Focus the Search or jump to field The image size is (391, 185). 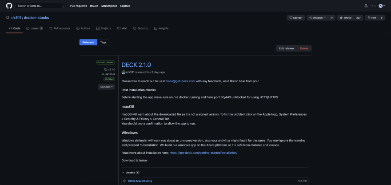[x=41, y=6]
